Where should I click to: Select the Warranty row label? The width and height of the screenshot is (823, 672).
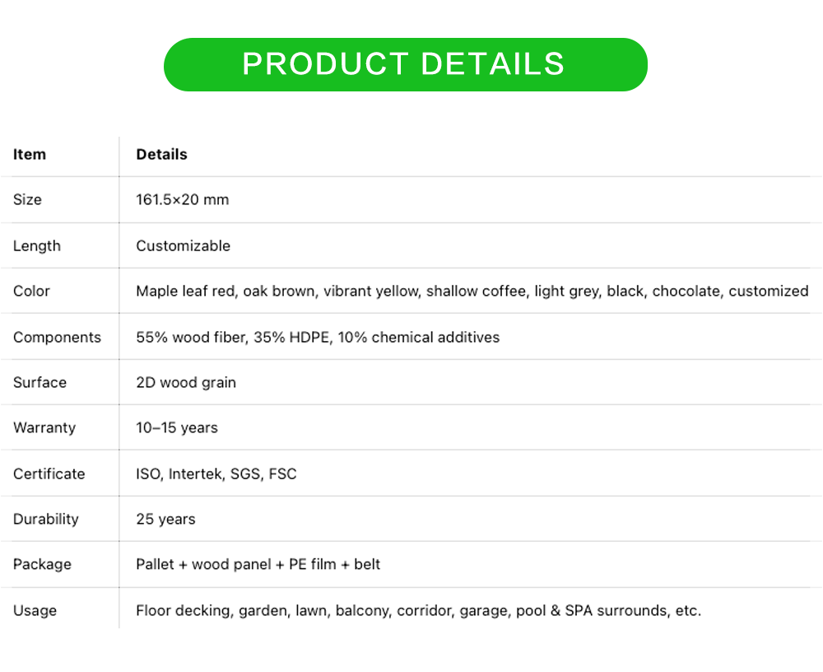click(44, 428)
